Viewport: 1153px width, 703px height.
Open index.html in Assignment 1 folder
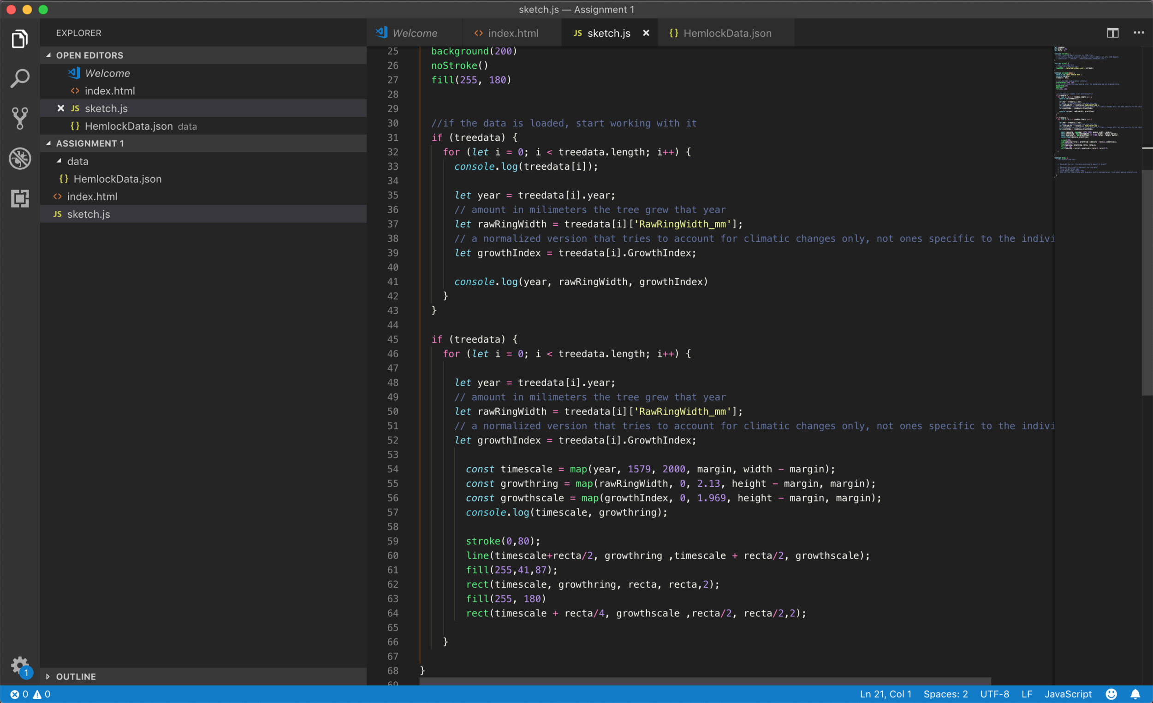coord(203,197)
